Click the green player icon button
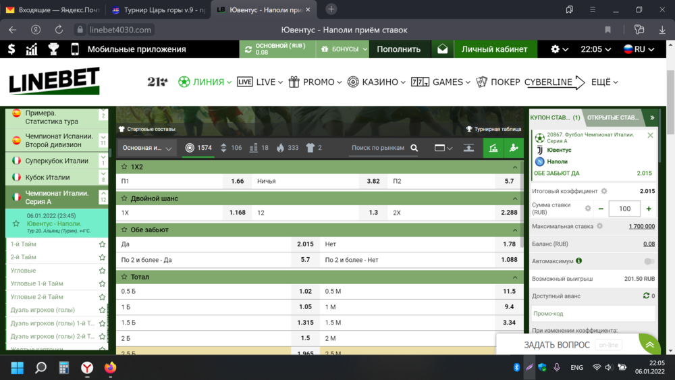This screenshot has height=380, width=675. pos(514,148)
